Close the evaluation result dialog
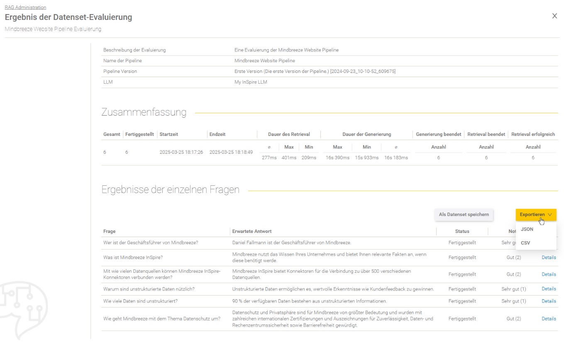This screenshot has height=344, width=564. click(x=554, y=16)
